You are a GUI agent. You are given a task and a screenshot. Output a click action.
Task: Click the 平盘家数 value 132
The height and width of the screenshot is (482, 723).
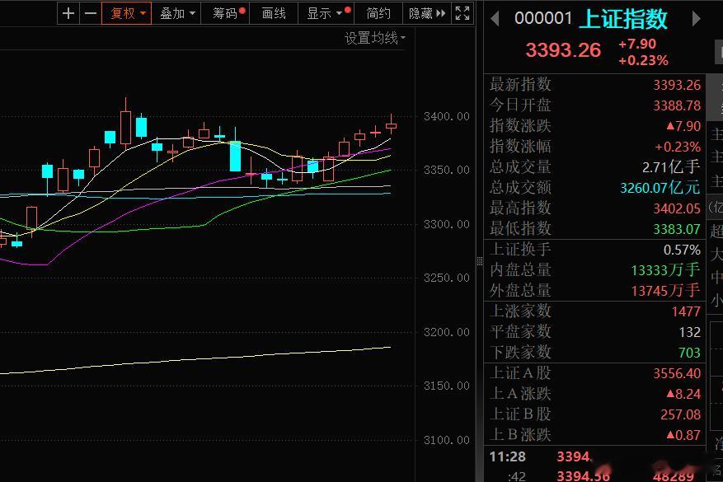[690, 332]
